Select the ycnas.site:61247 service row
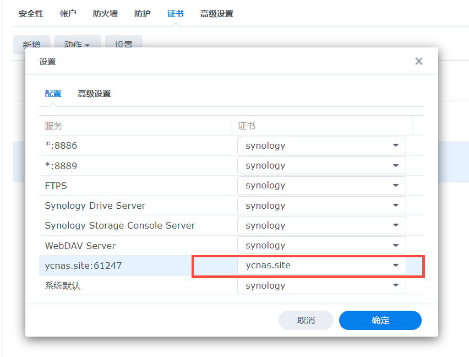Viewport: 469px width, 357px height. tap(232, 266)
